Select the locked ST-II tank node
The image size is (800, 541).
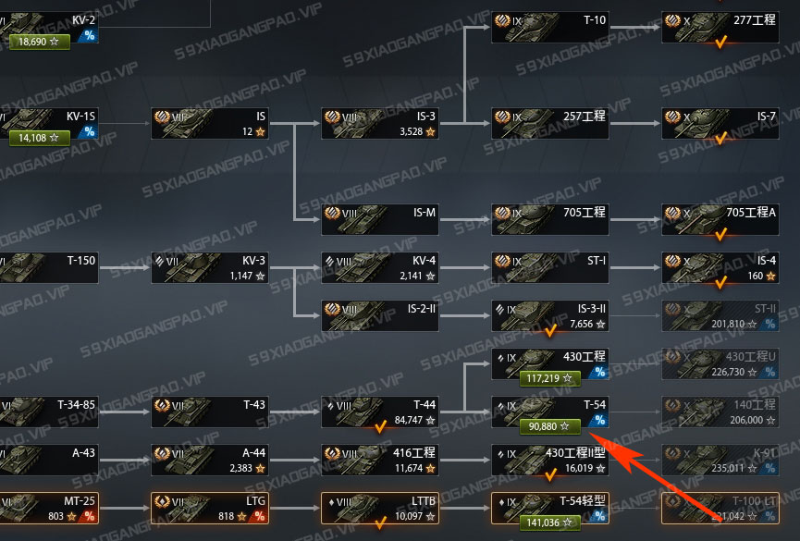coord(720,315)
